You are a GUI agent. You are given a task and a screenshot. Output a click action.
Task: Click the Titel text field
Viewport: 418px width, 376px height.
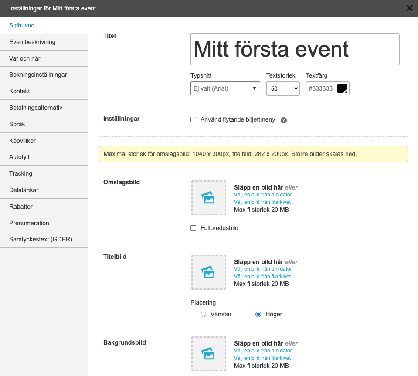coord(295,49)
